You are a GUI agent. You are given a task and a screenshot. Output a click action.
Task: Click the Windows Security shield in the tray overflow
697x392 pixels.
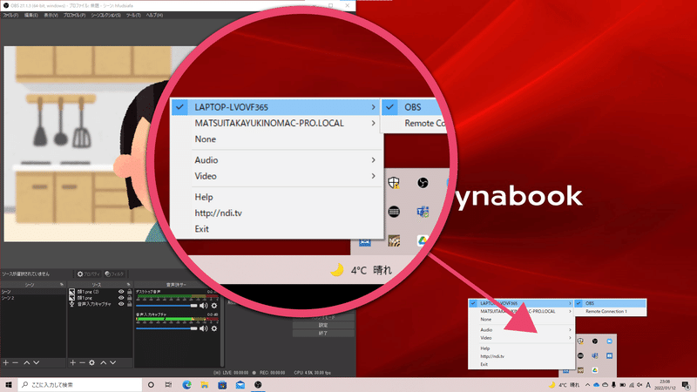pyautogui.click(x=580, y=341)
